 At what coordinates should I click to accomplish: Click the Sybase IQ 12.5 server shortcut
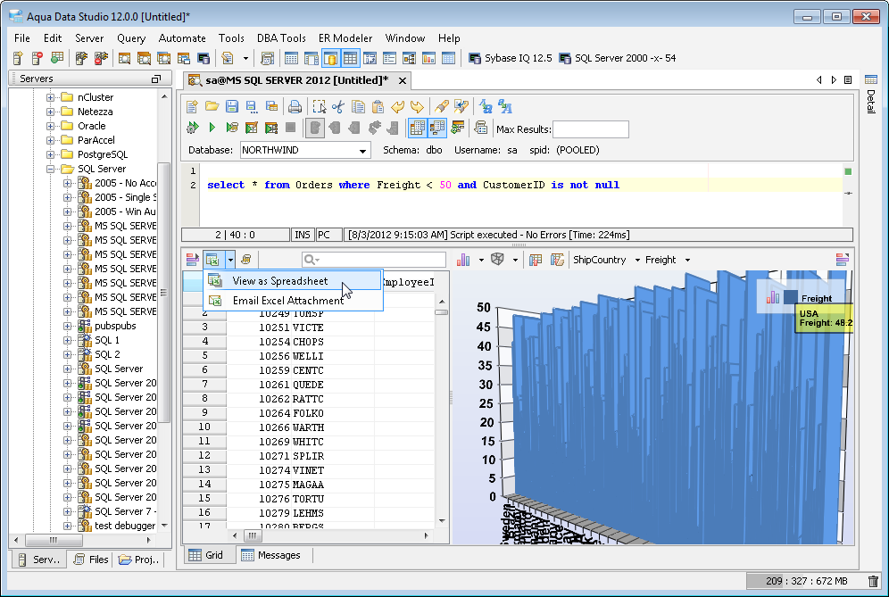(x=511, y=58)
